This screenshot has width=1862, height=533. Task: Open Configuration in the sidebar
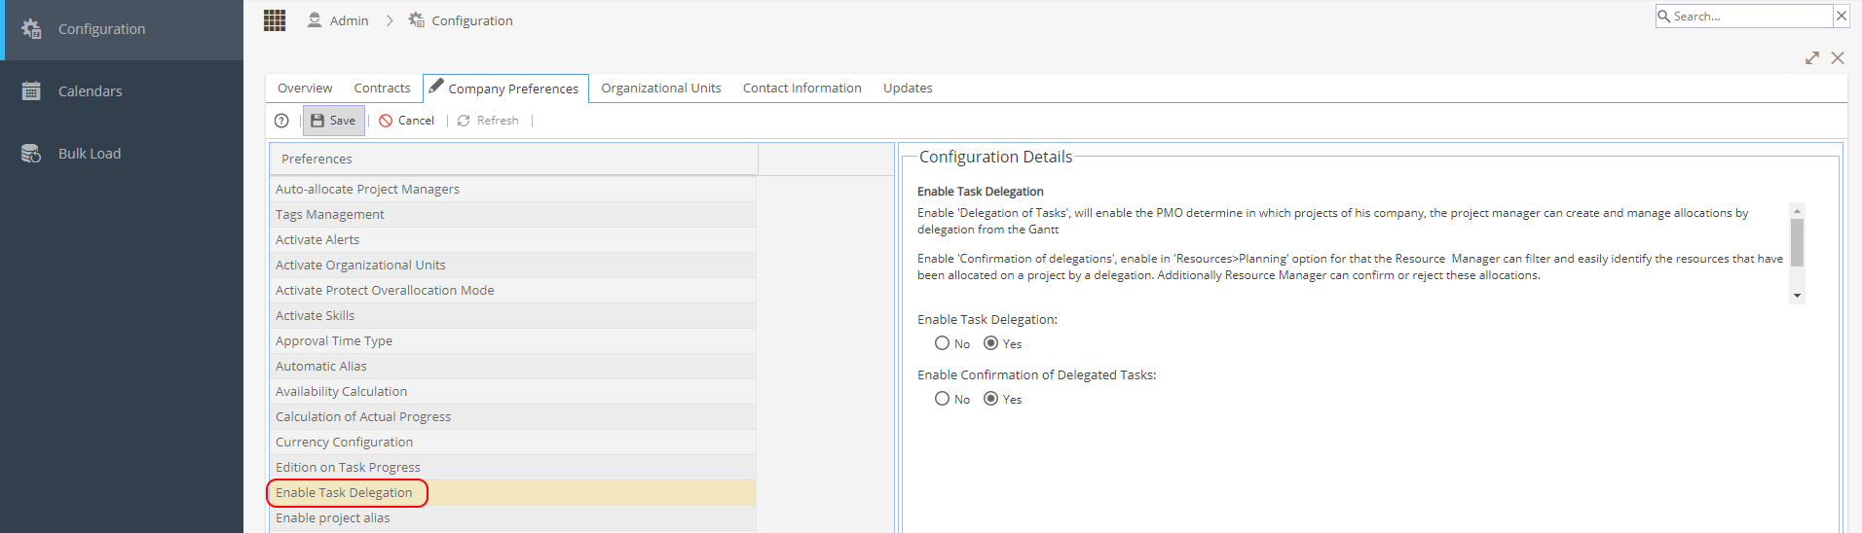122,30
